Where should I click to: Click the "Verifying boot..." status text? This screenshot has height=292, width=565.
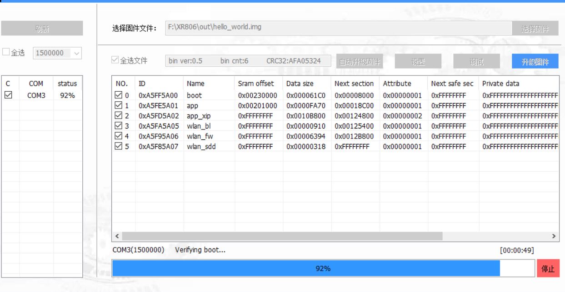click(x=200, y=250)
